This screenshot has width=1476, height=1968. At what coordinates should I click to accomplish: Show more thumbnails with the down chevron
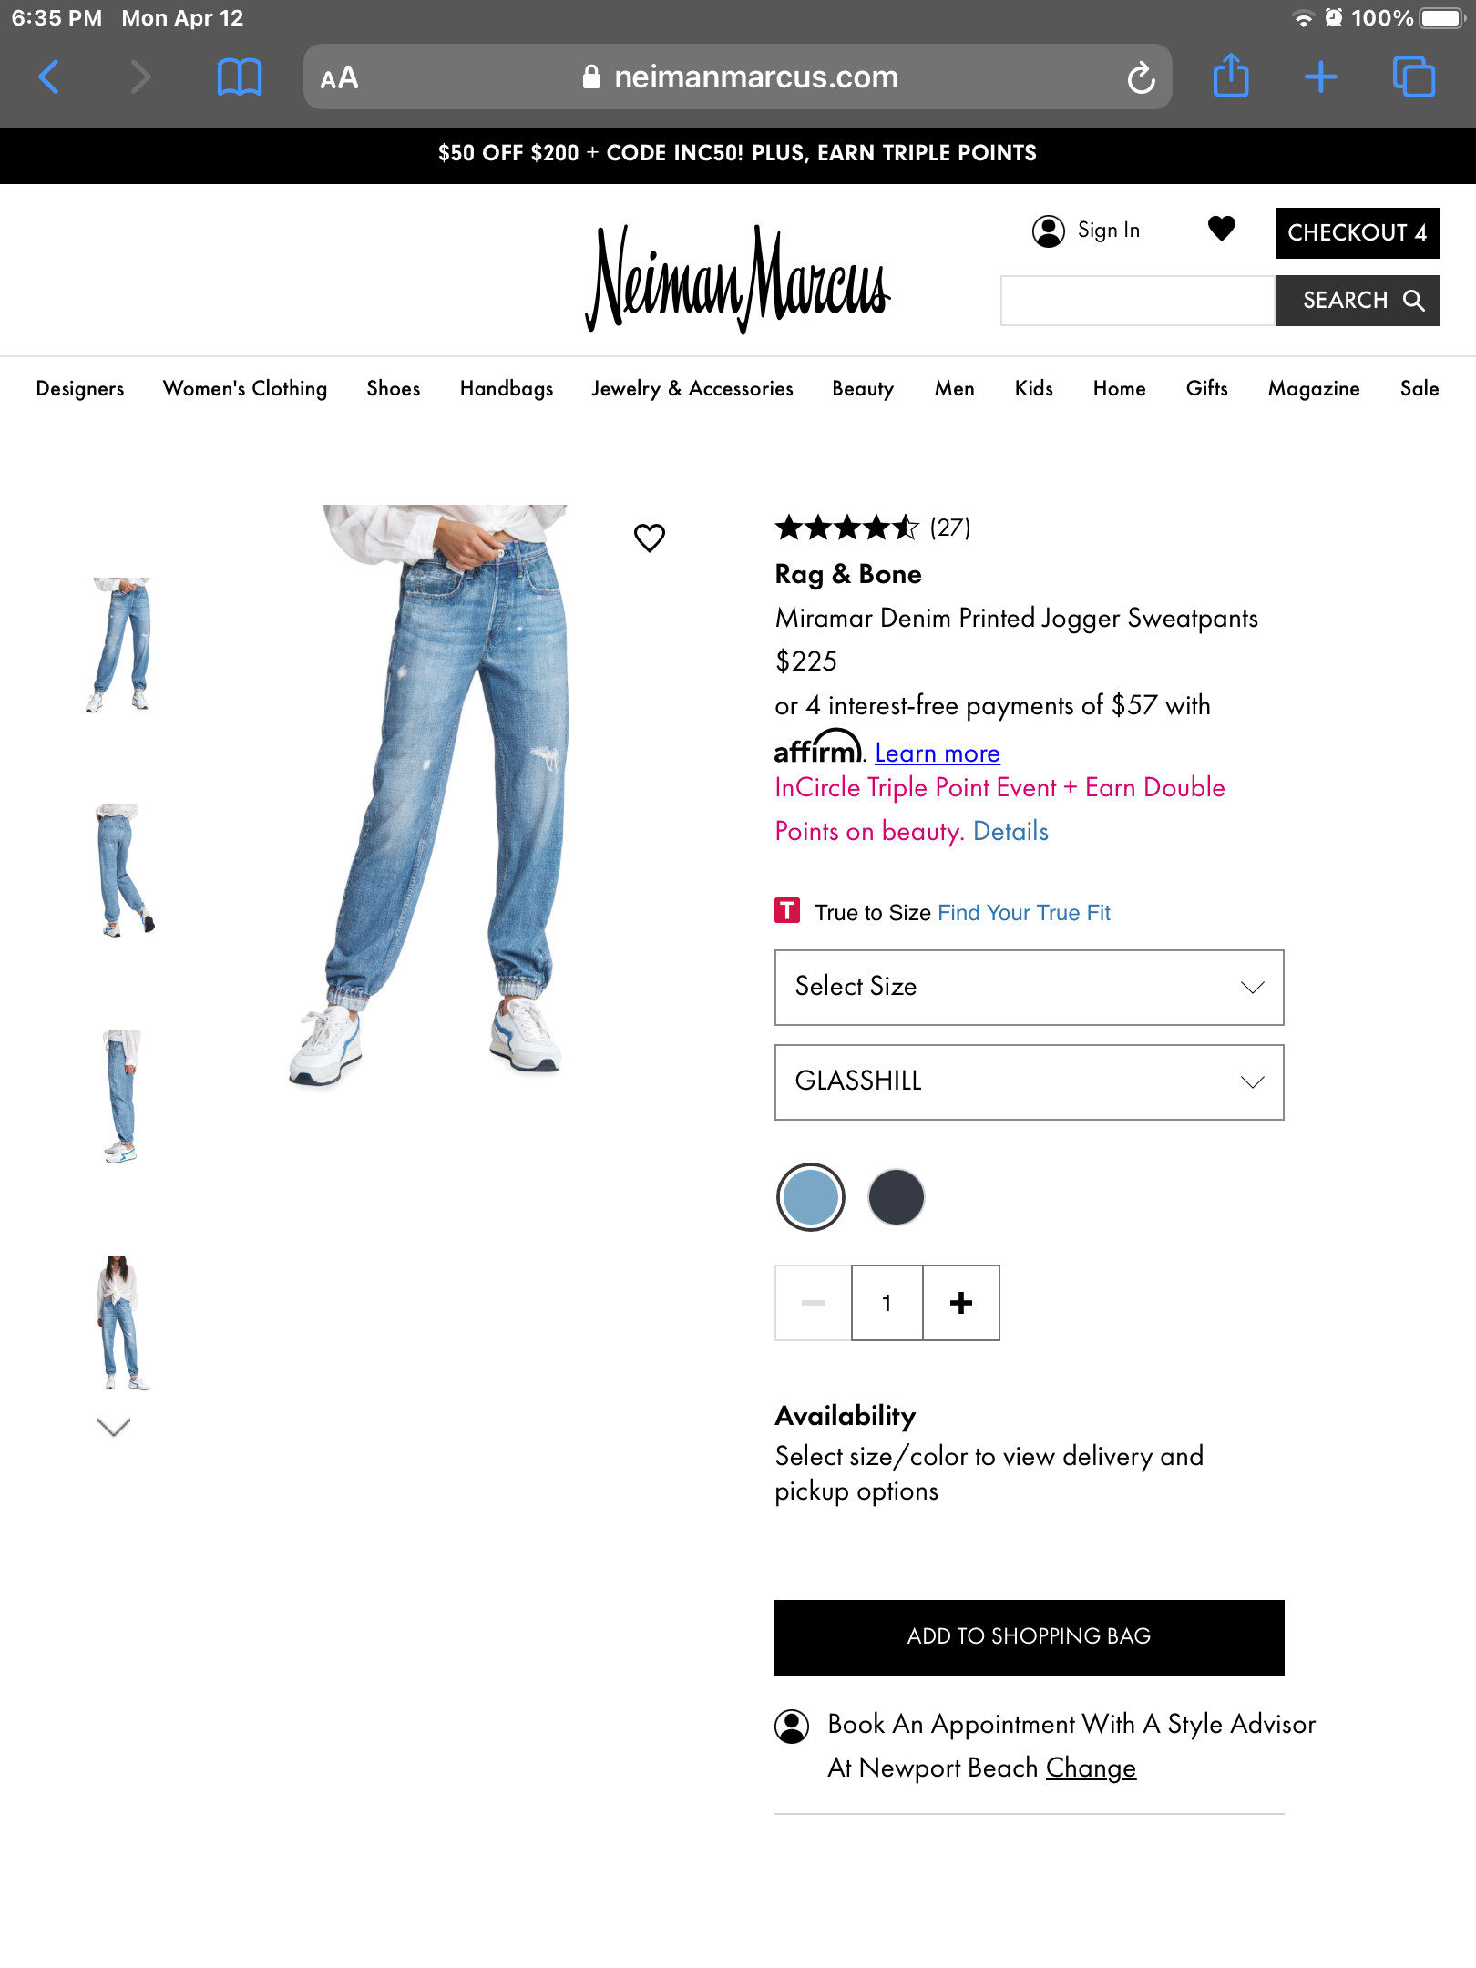114,1427
